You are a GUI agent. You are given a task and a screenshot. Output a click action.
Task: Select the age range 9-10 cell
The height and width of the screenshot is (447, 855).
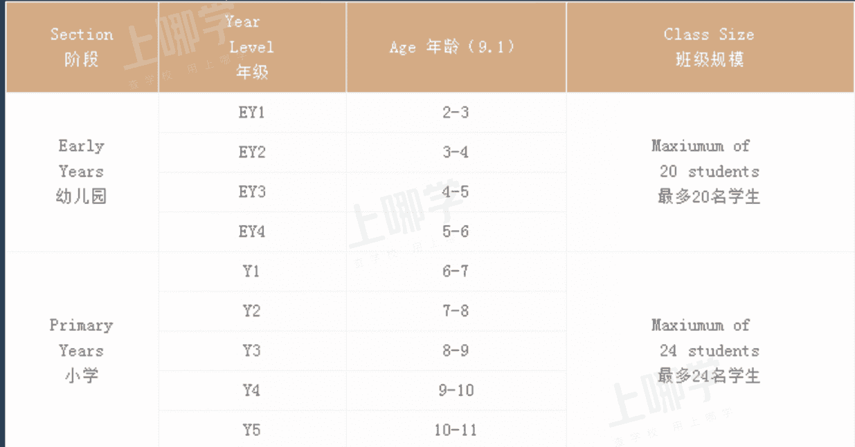[x=456, y=390]
